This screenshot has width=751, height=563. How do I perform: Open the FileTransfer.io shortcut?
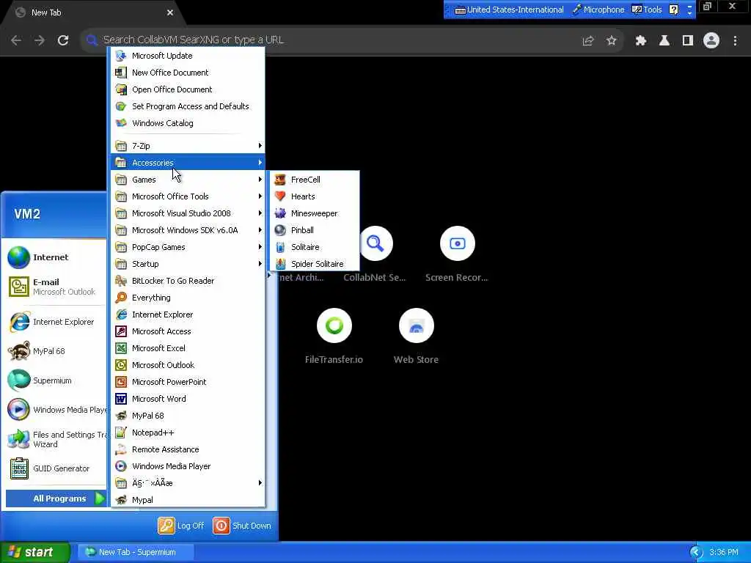[x=334, y=336]
